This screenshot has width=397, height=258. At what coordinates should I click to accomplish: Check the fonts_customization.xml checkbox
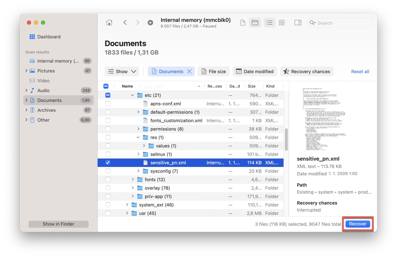pos(108,121)
